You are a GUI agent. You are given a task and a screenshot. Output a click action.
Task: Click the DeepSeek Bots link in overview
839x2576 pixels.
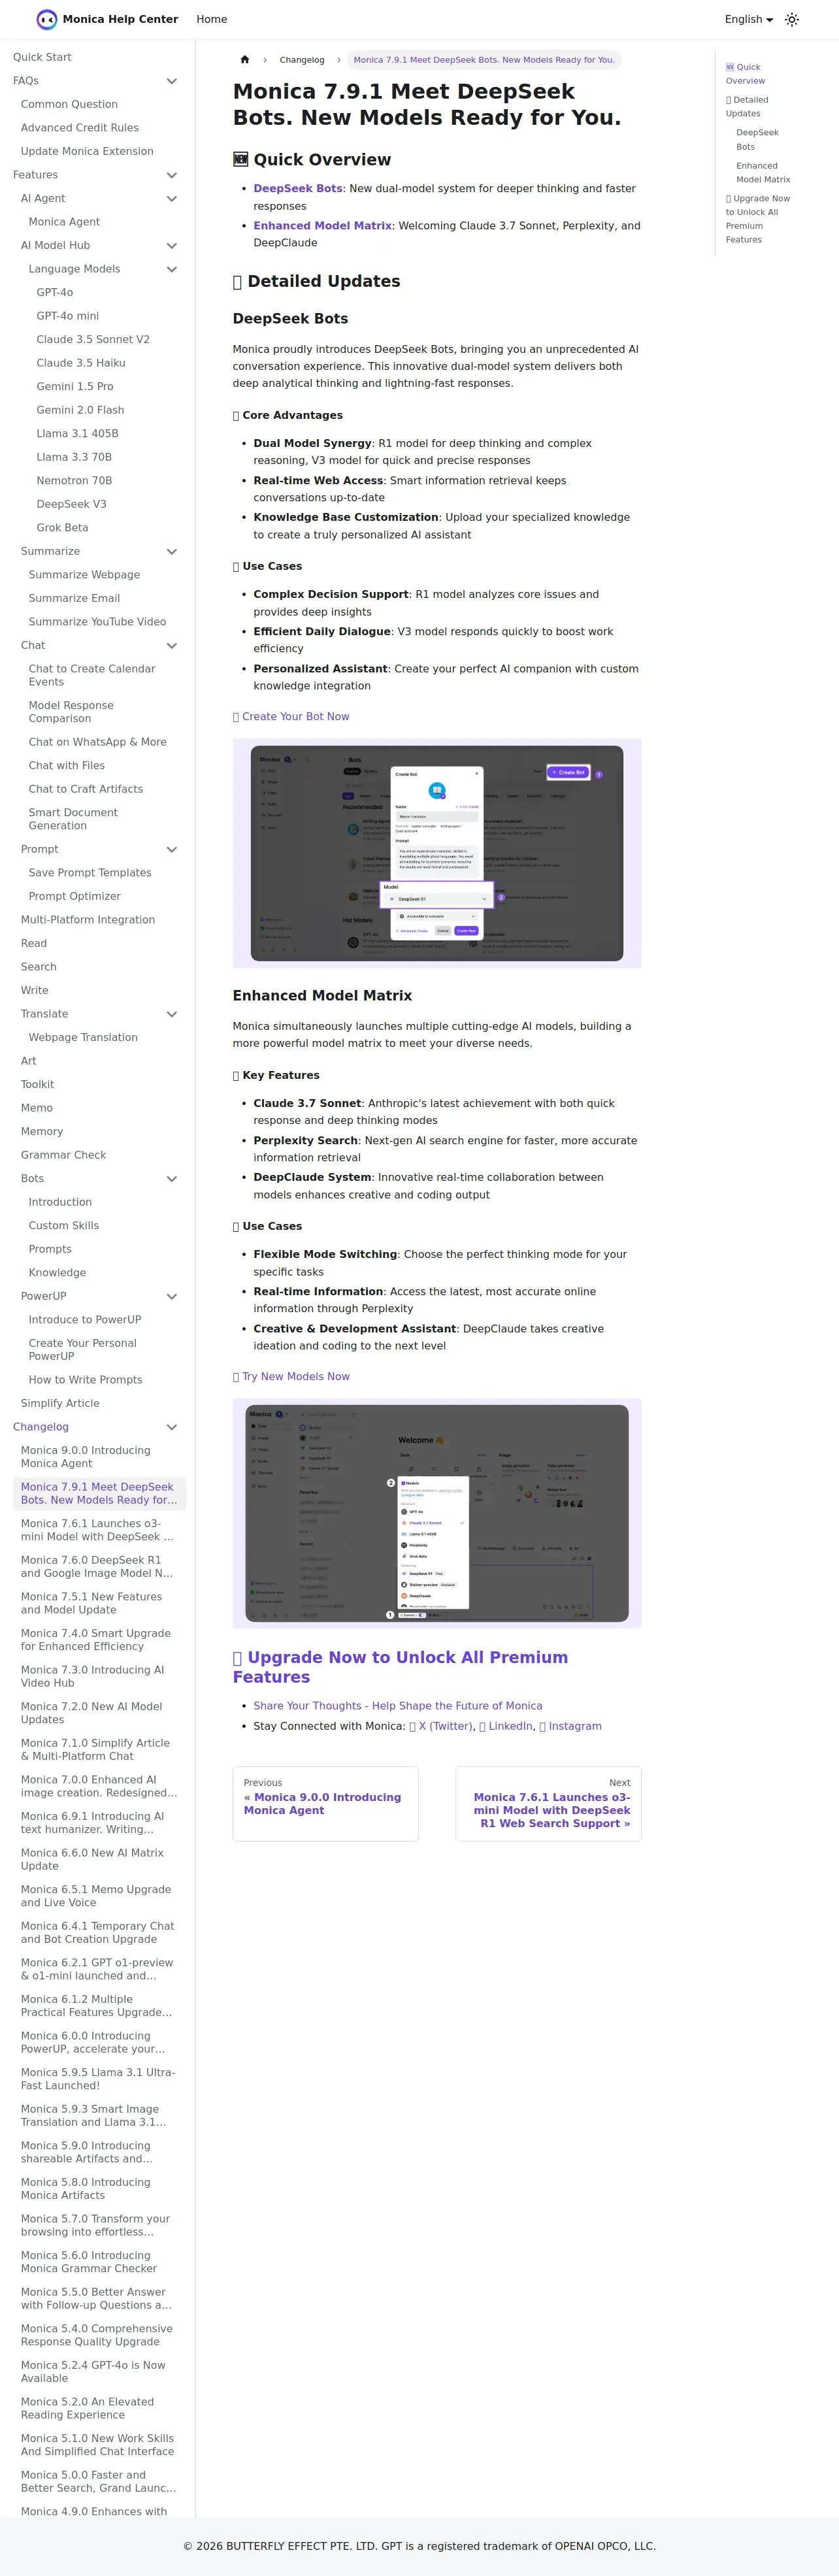tap(298, 188)
